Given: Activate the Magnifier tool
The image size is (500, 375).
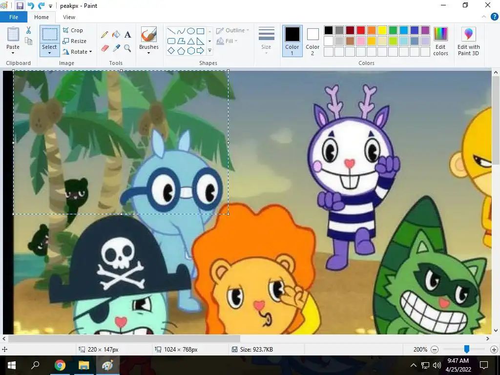Looking at the screenshot, I should [x=127, y=48].
